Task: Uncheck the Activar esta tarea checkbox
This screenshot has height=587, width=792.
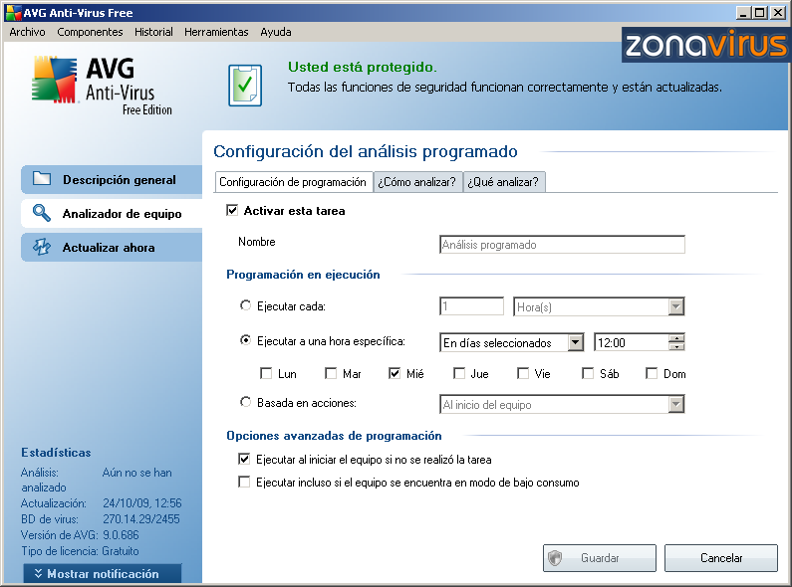Action: 233,211
